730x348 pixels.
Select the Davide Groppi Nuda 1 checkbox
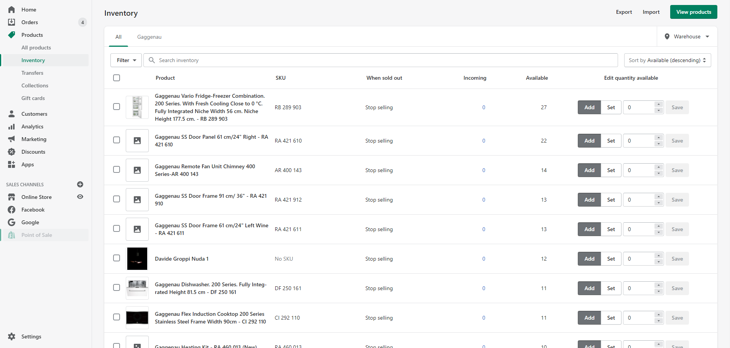coord(117,258)
